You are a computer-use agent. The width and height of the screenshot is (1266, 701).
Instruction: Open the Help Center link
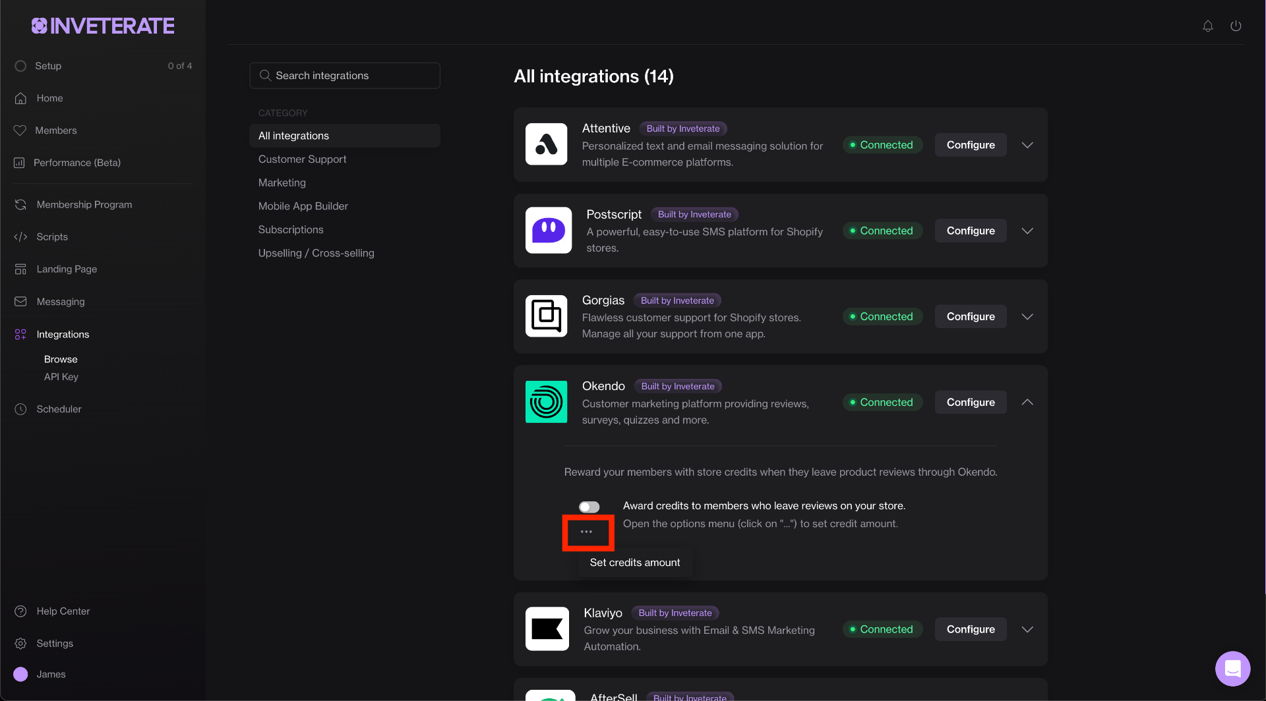click(63, 611)
